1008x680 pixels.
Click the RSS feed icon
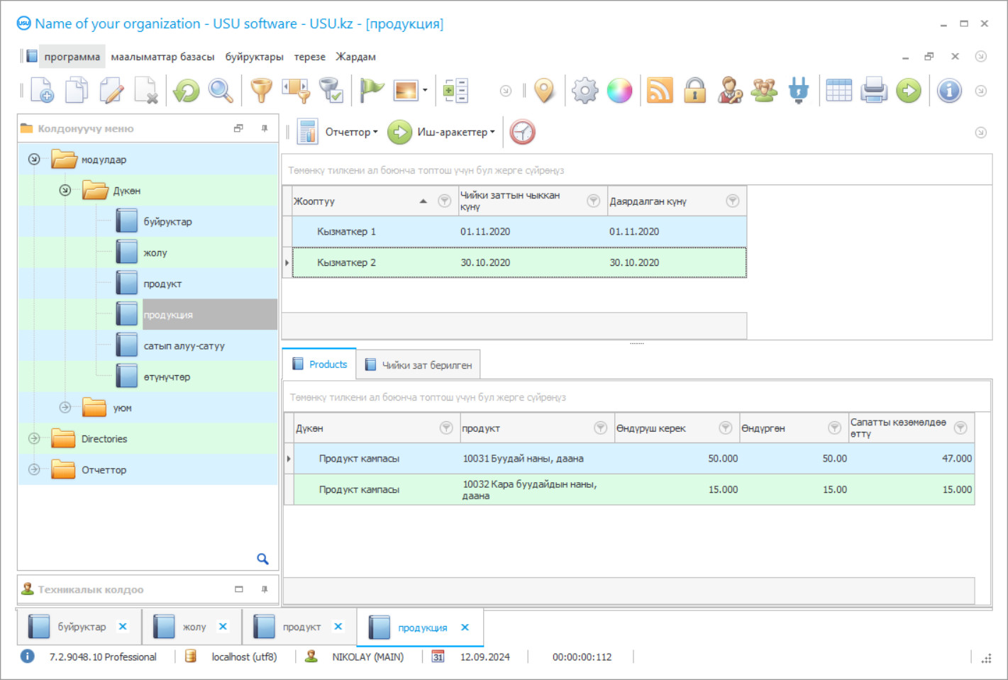660,91
